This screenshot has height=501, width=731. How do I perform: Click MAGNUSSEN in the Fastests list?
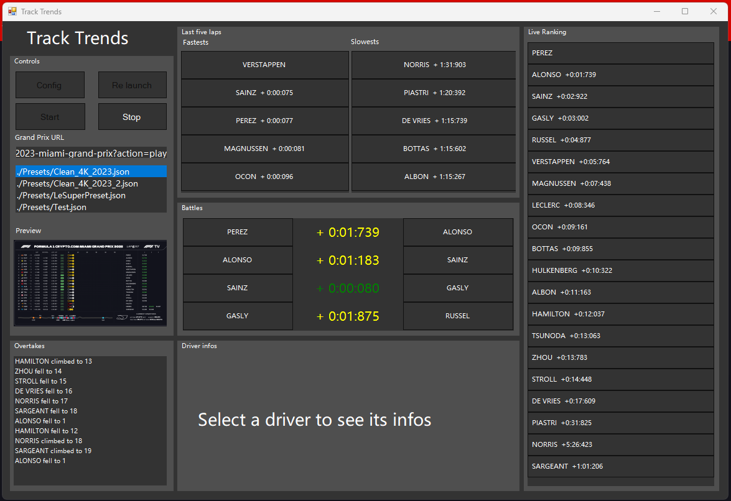click(x=264, y=149)
